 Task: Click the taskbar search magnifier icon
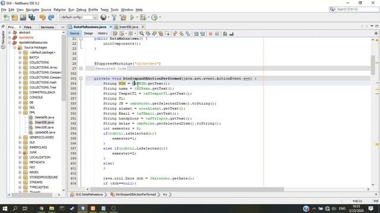pyautogui.click(x=15, y=208)
